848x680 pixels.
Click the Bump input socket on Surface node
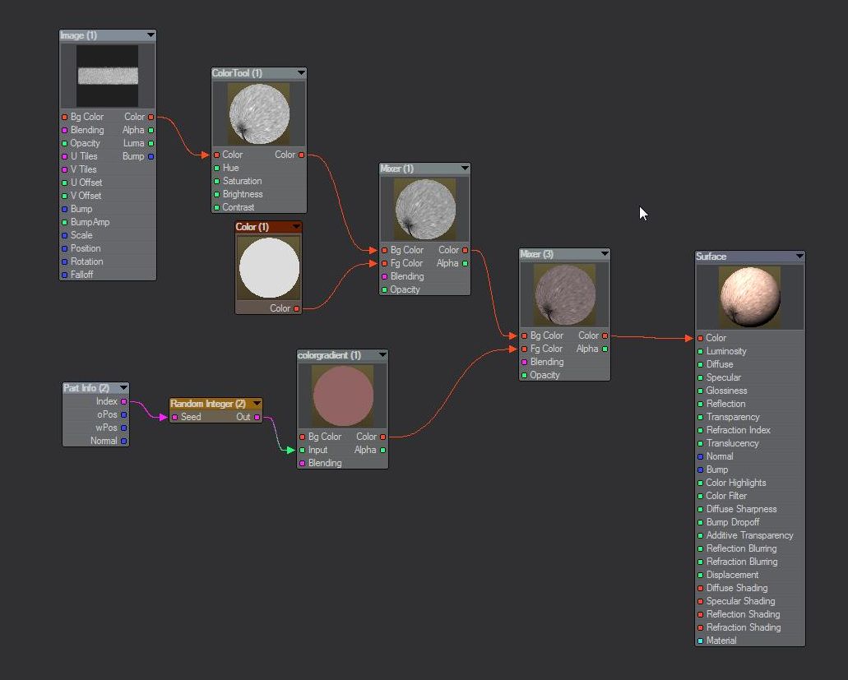point(701,470)
